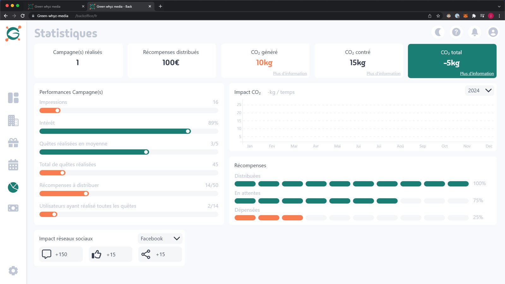Click the comments speech bubble icon
Image resolution: width=505 pixels, height=284 pixels.
47,254
